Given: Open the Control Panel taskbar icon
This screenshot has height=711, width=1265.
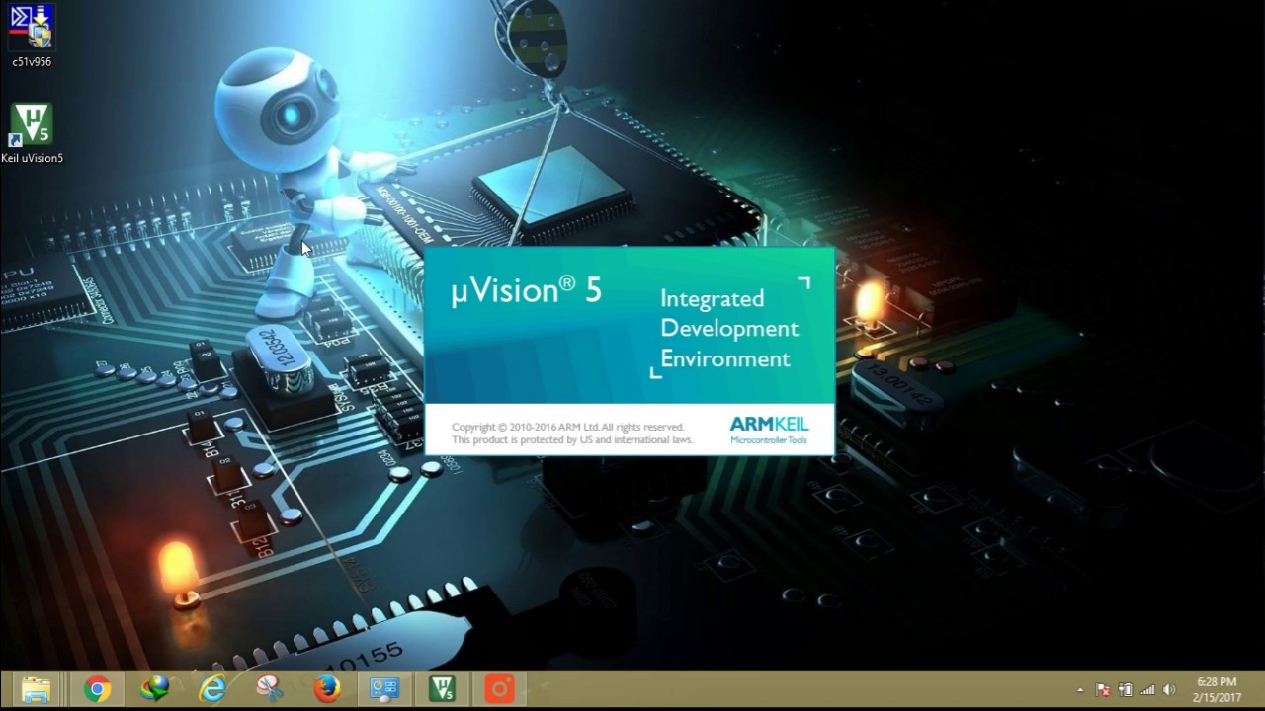Looking at the screenshot, I should (x=383, y=688).
